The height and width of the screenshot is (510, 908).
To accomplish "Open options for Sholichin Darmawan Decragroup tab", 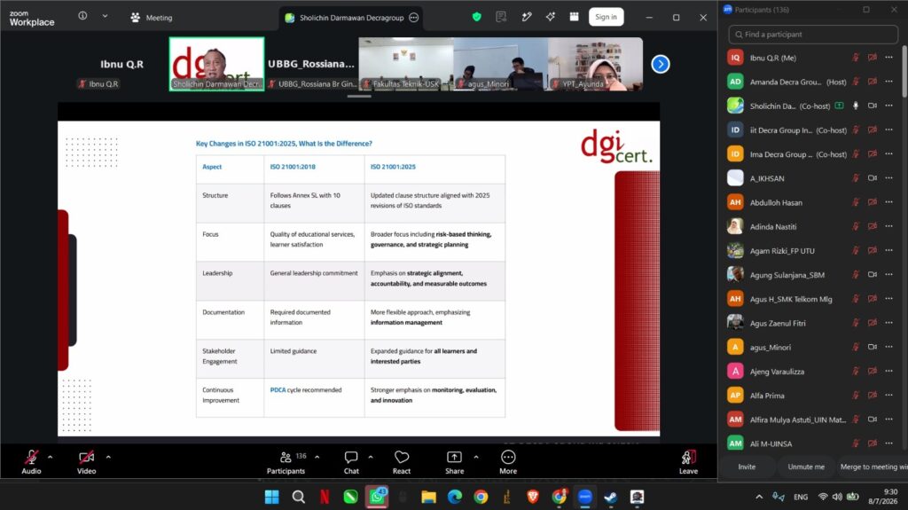I will [x=413, y=18].
